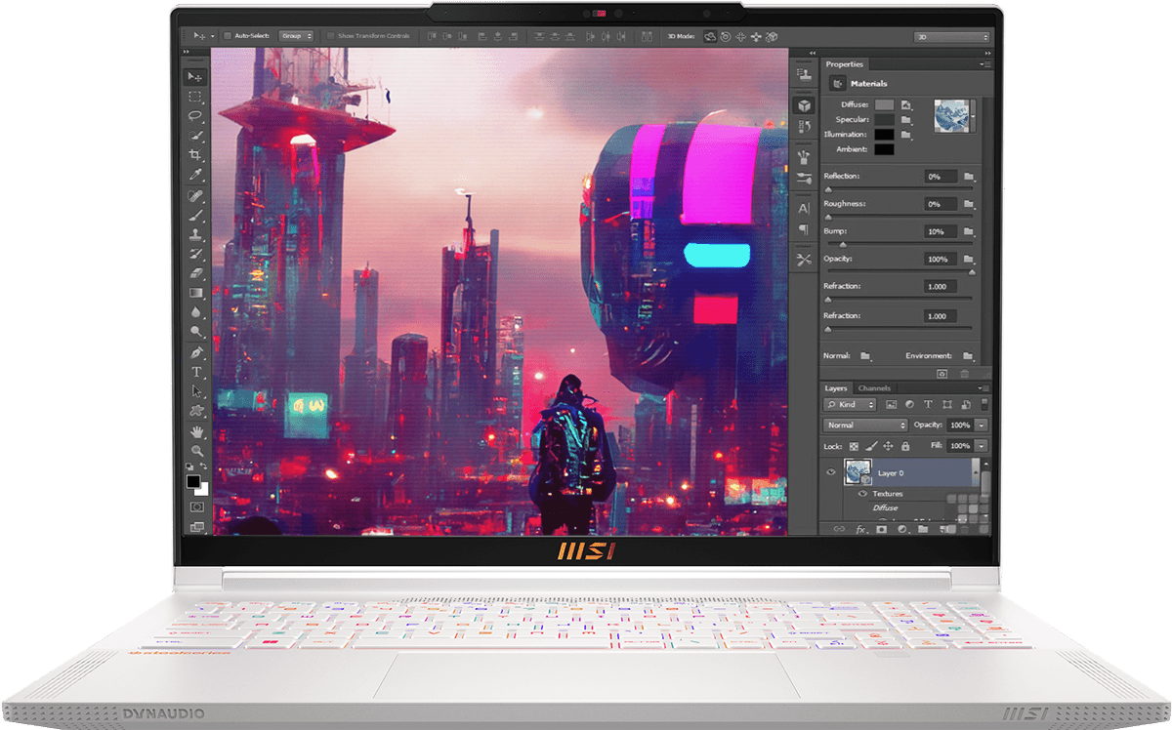The height and width of the screenshot is (730, 1172).
Task: Toggle visibility of the Textures sublayer
Action: [862, 494]
